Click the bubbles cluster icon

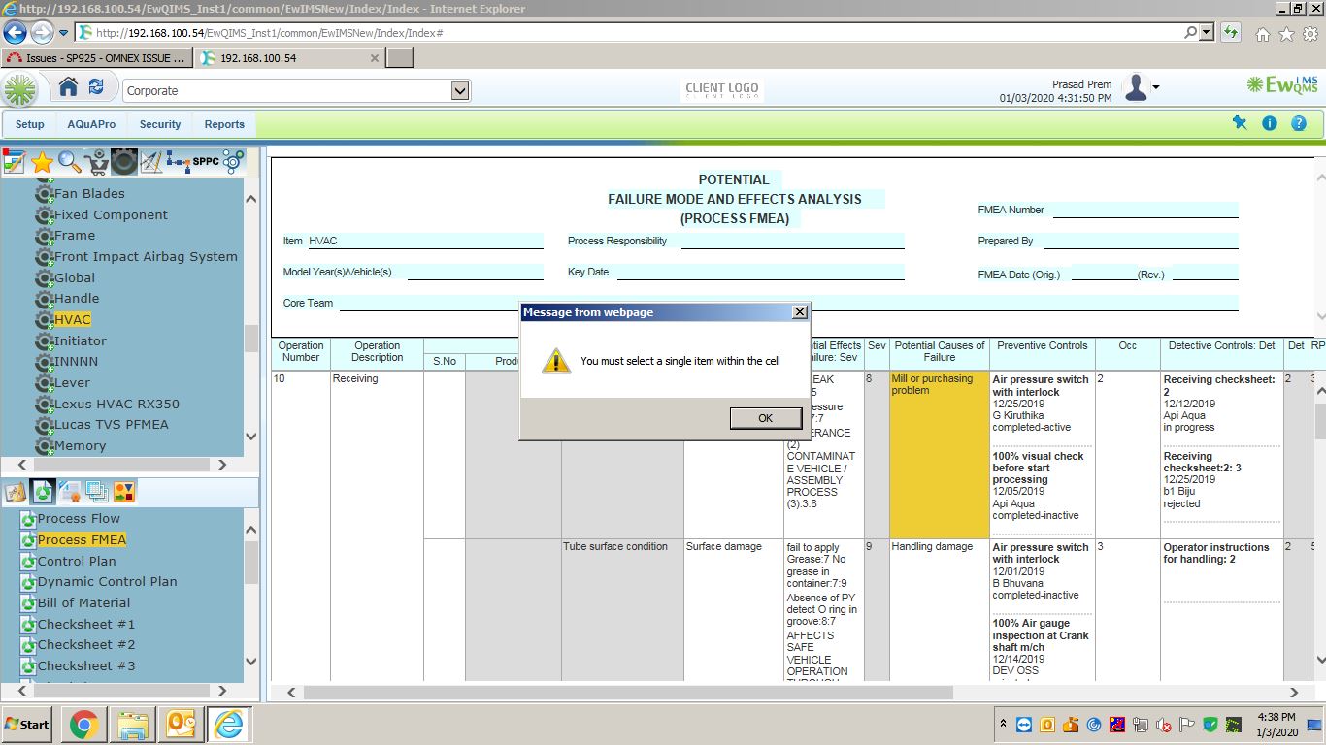[233, 162]
